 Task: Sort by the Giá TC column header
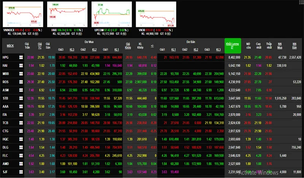[x=41, y=46]
